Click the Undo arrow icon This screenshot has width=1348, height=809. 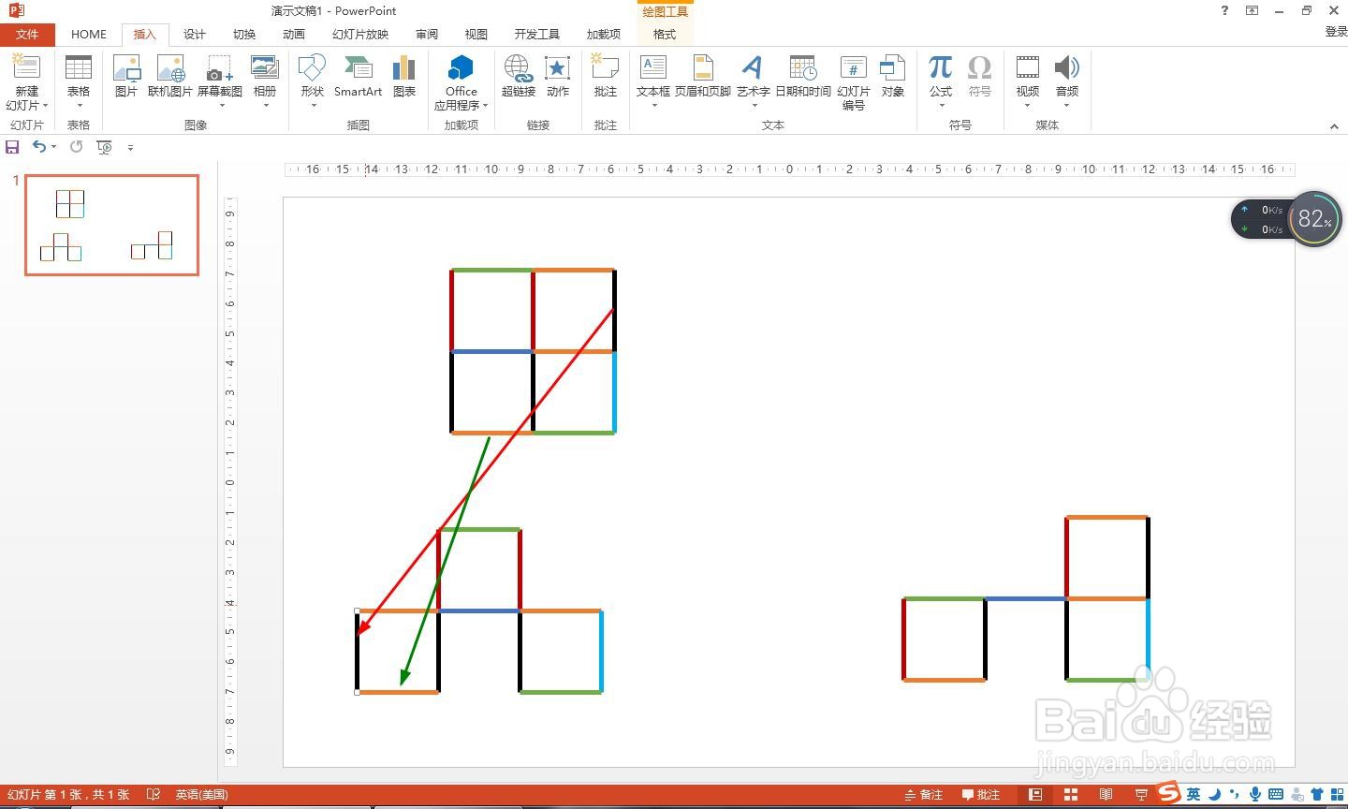[x=39, y=146]
